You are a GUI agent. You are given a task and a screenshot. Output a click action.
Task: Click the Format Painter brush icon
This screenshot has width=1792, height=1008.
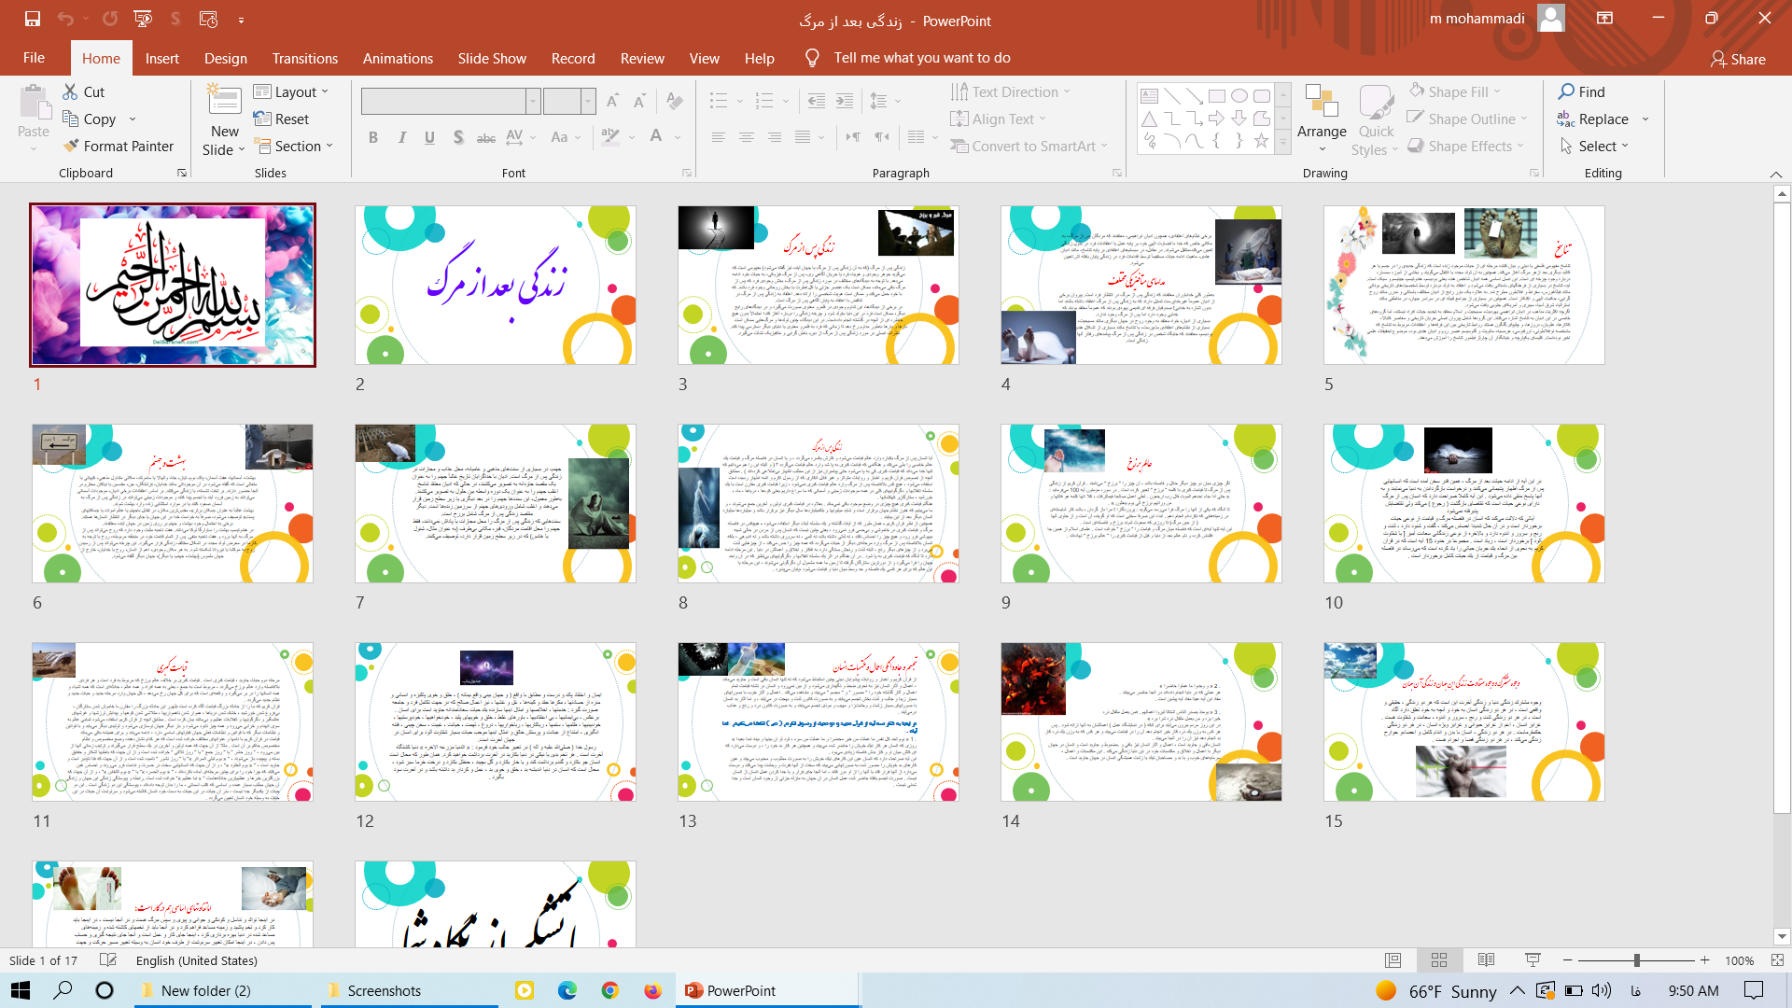71,147
